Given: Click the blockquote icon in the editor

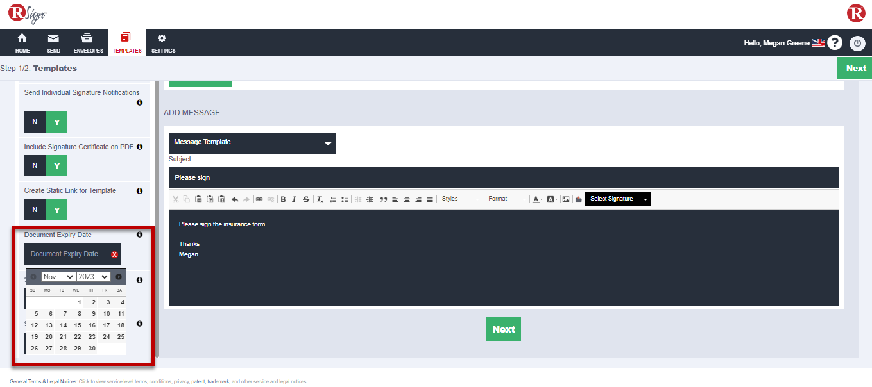Looking at the screenshot, I should 383,199.
